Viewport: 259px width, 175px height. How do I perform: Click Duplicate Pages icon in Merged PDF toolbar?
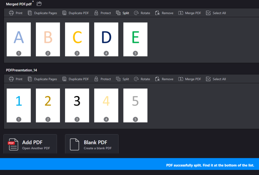[x=30, y=13]
